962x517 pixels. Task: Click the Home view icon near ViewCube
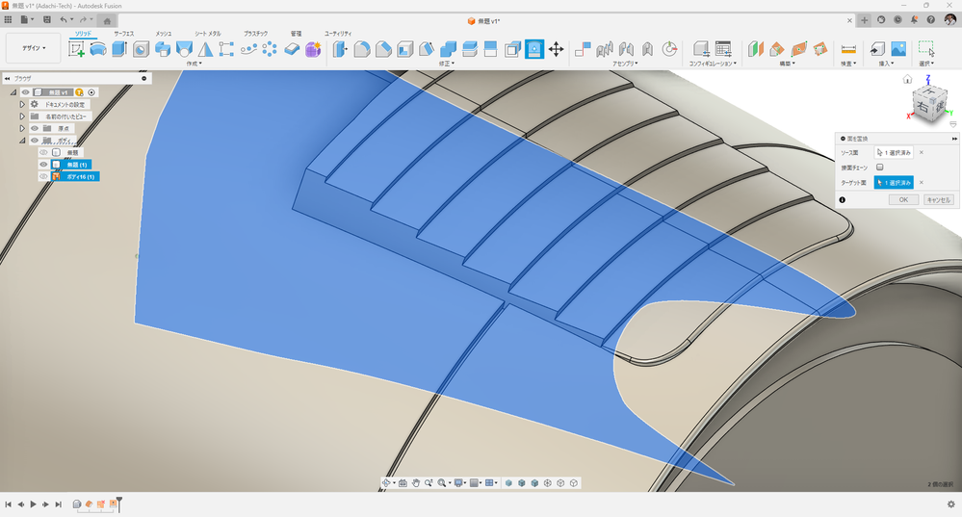[907, 79]
